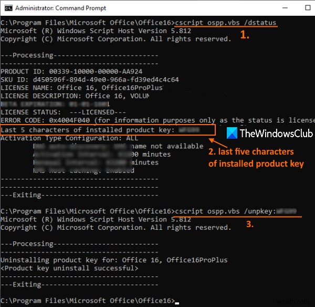The width and height of the screenshot is (315, 307).
Task: Click the final prompt 'C:\Program Files\Microsoft Office\Office16>'
Action: [x=88, y=301]
